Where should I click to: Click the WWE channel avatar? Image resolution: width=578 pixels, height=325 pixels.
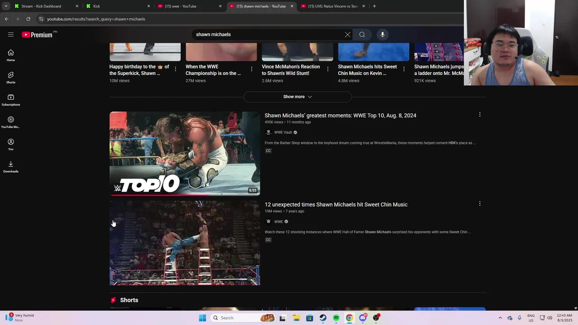tap(268, 222)
